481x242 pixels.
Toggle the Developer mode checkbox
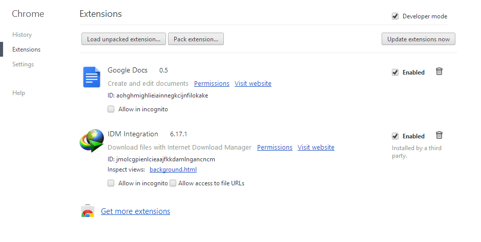point(395,16)
